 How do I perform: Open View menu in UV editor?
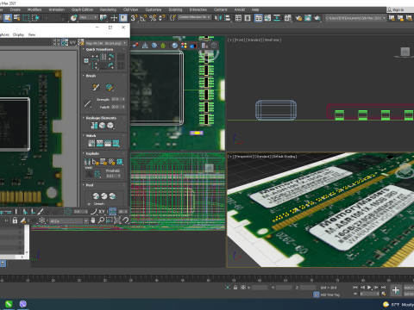(x=32, y=34)
